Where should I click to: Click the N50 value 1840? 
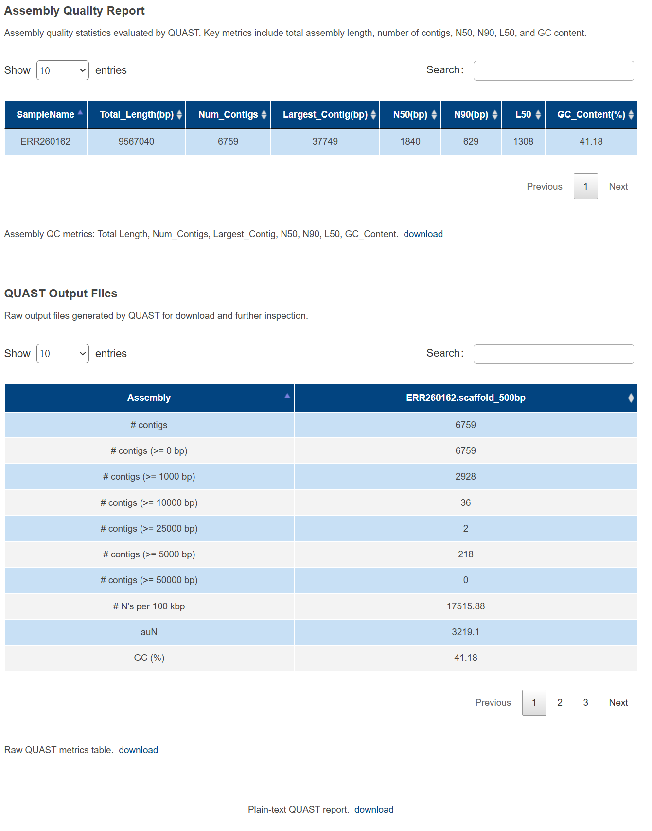[x=410, y=142]
